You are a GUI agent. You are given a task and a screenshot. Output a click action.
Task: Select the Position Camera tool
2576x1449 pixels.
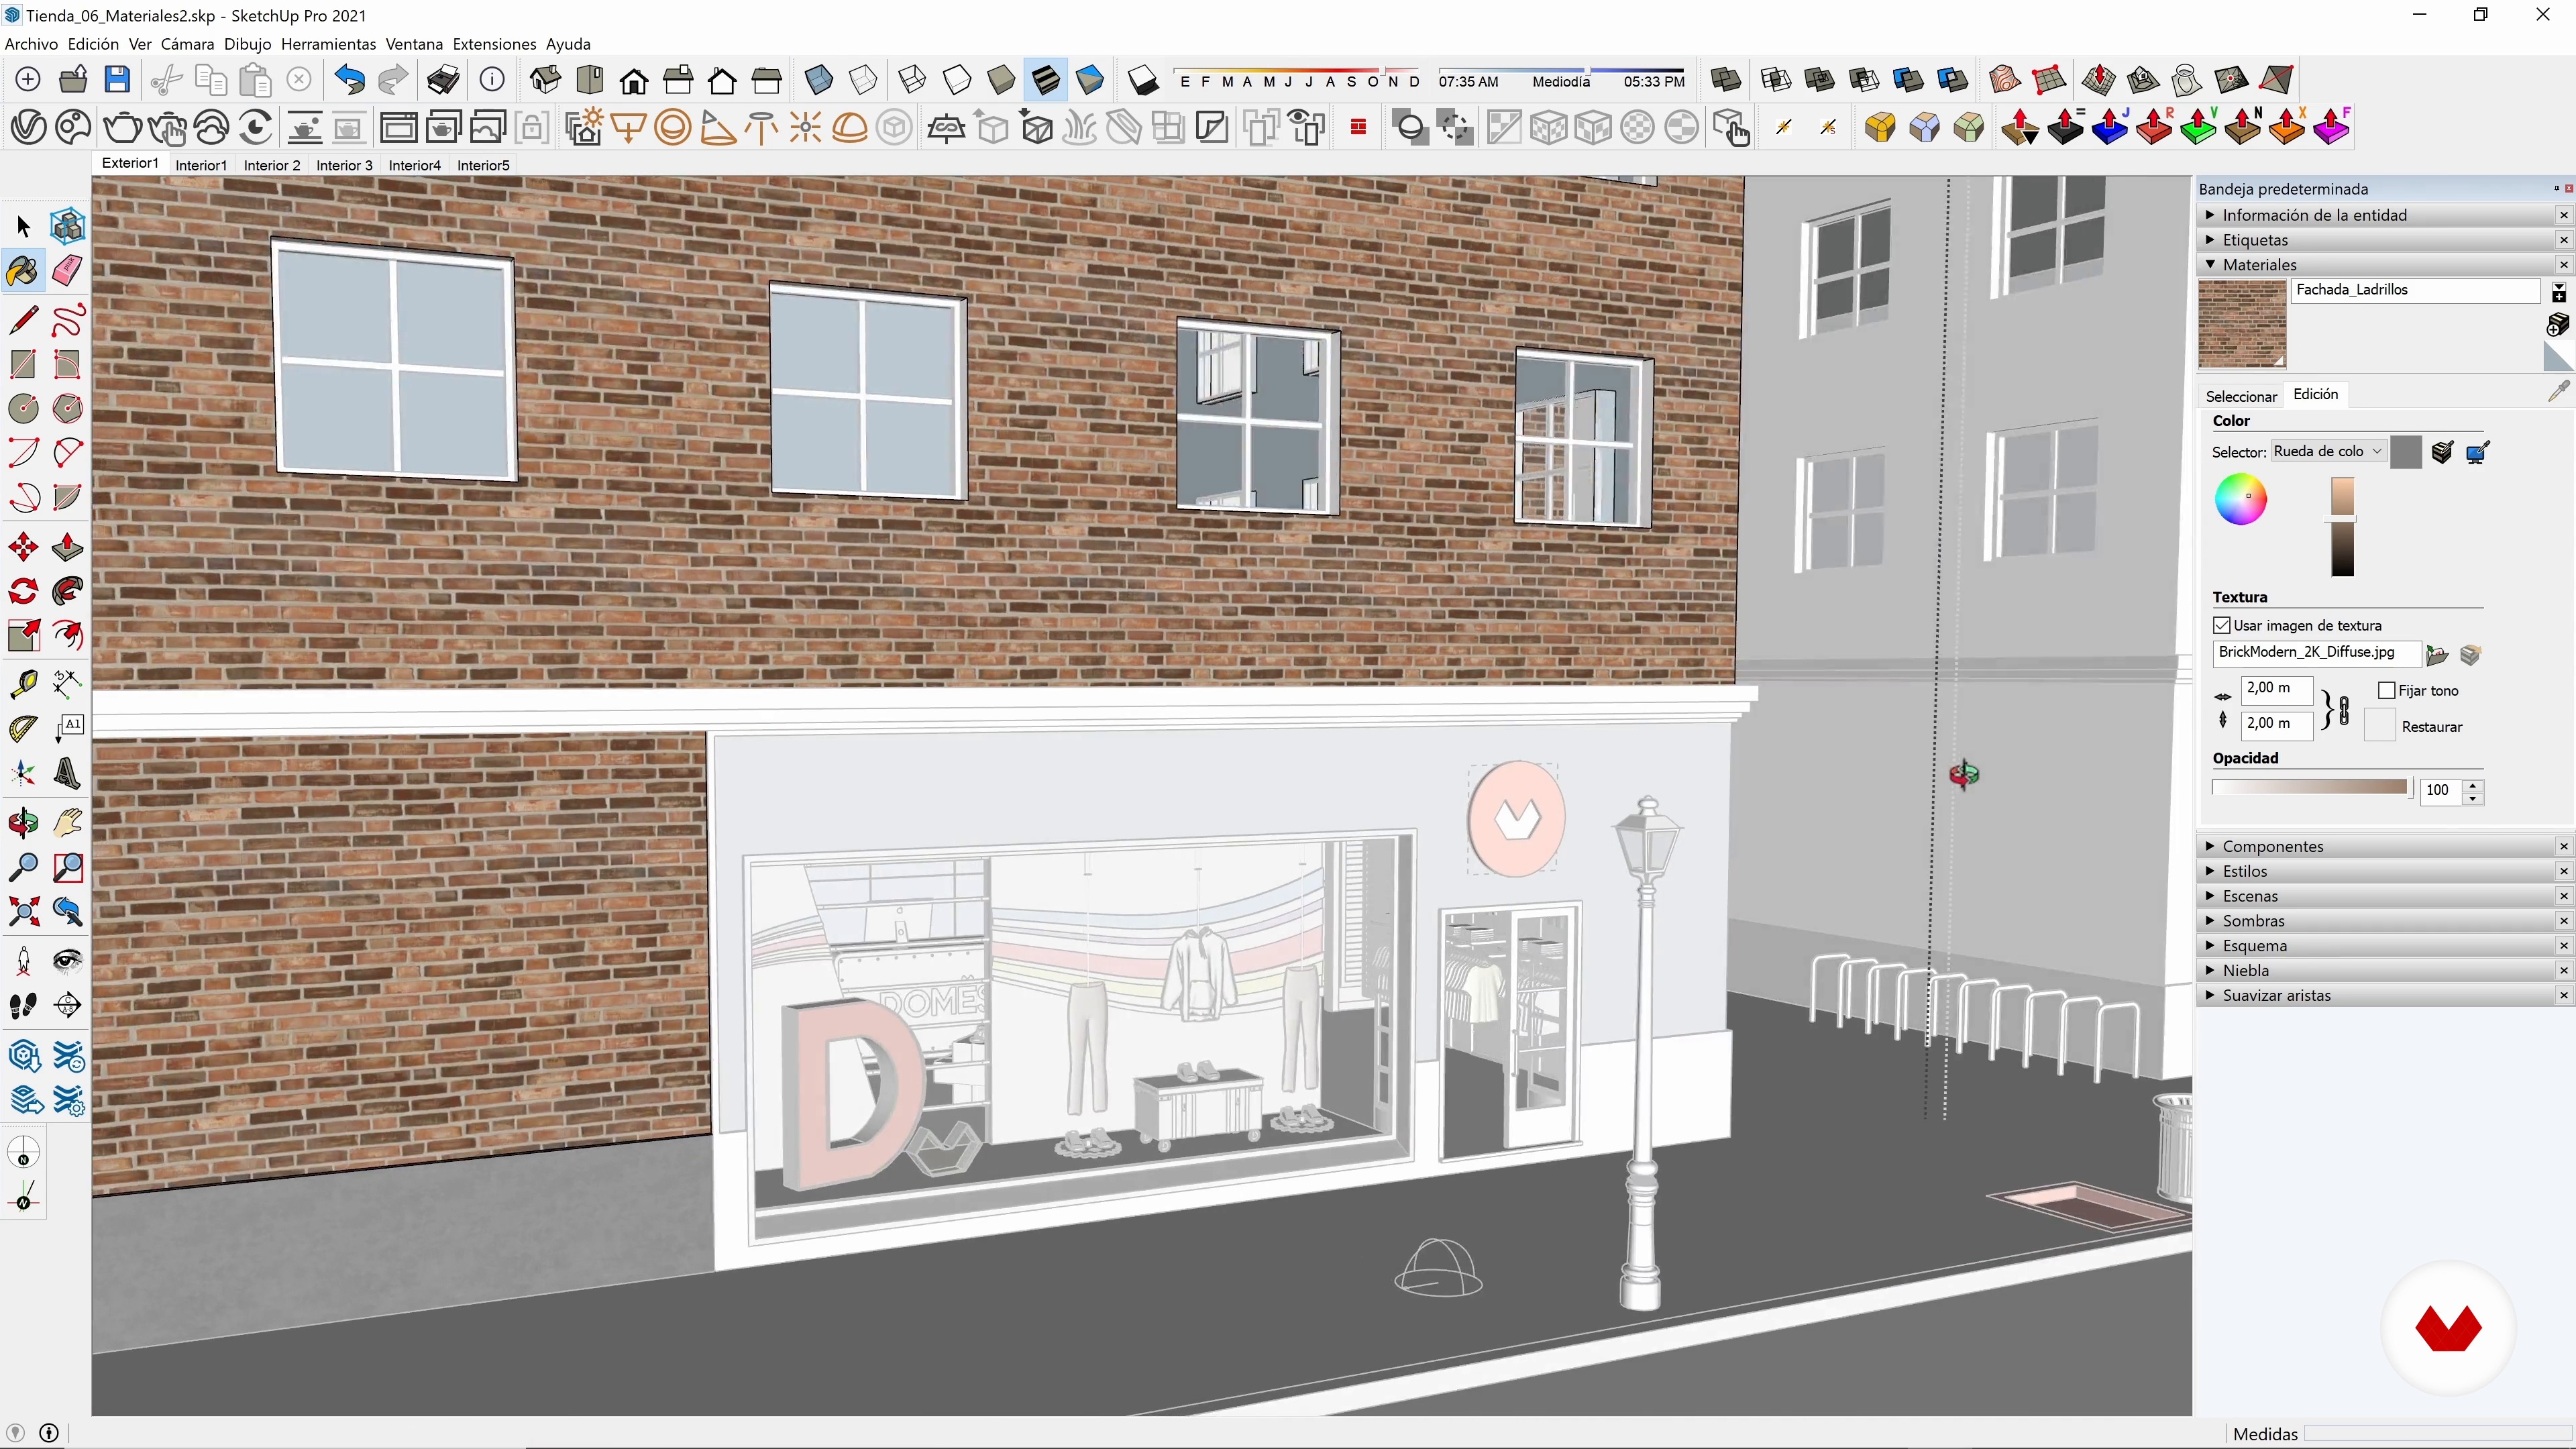coord(23,961)
